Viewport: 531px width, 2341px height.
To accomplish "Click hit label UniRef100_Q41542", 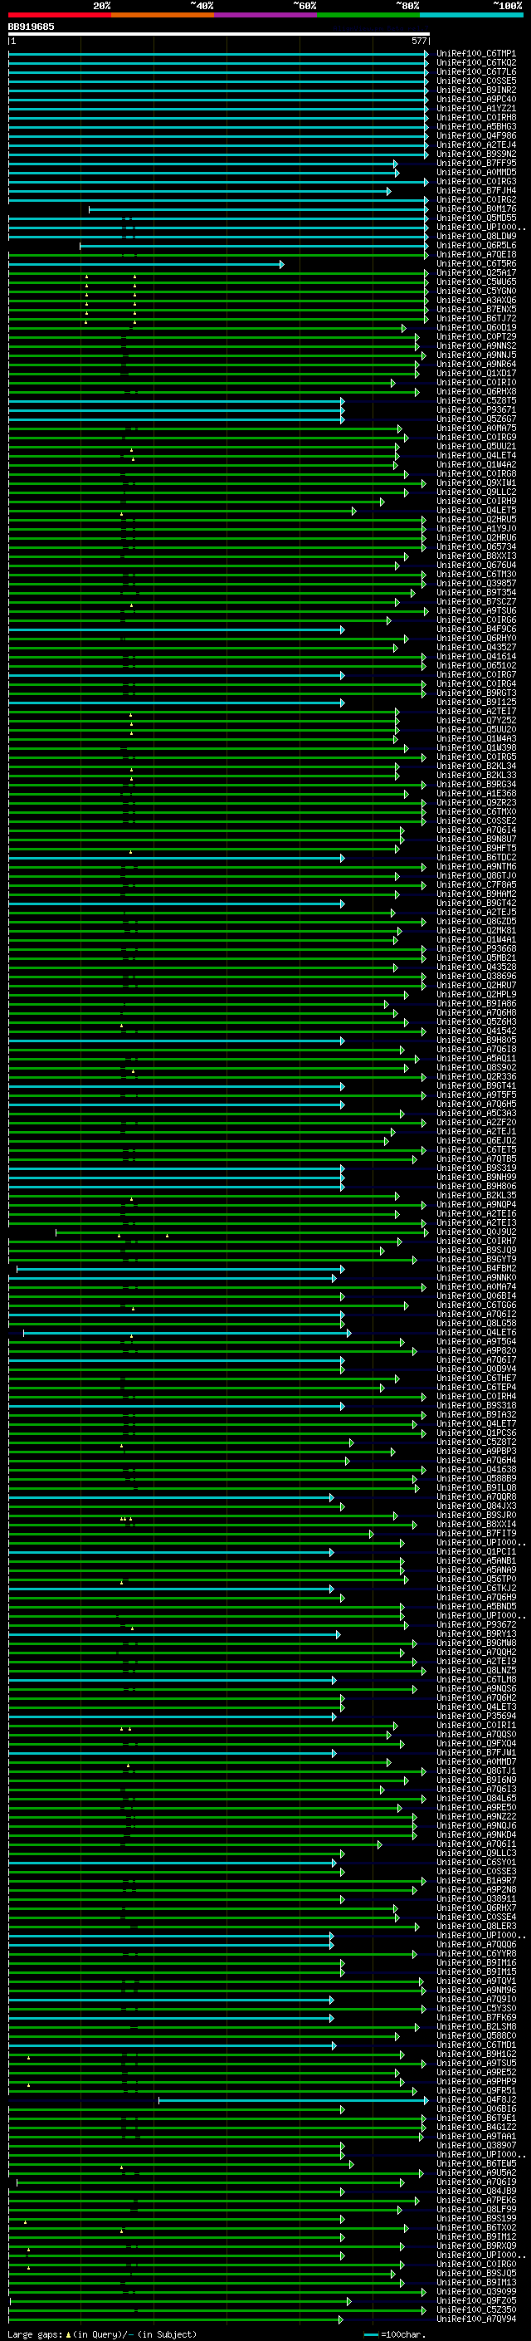I will tap(476, 1031).
